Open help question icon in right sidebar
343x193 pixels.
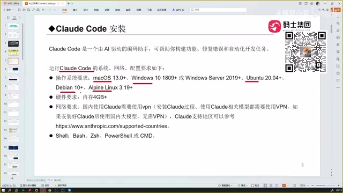pos(338,73)
